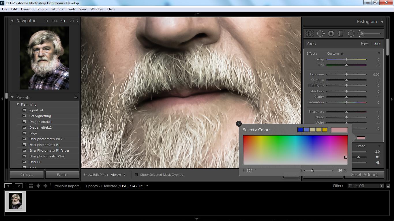Screen dimensions: 394x221
Task: Open Show Edit Pins Always dropdown
Action: 118,175
